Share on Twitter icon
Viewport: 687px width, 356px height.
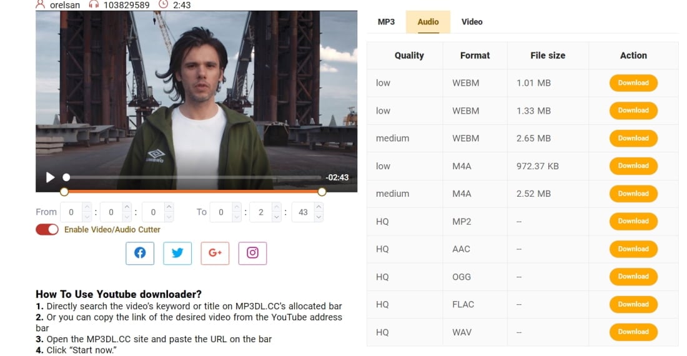(177, 253)
